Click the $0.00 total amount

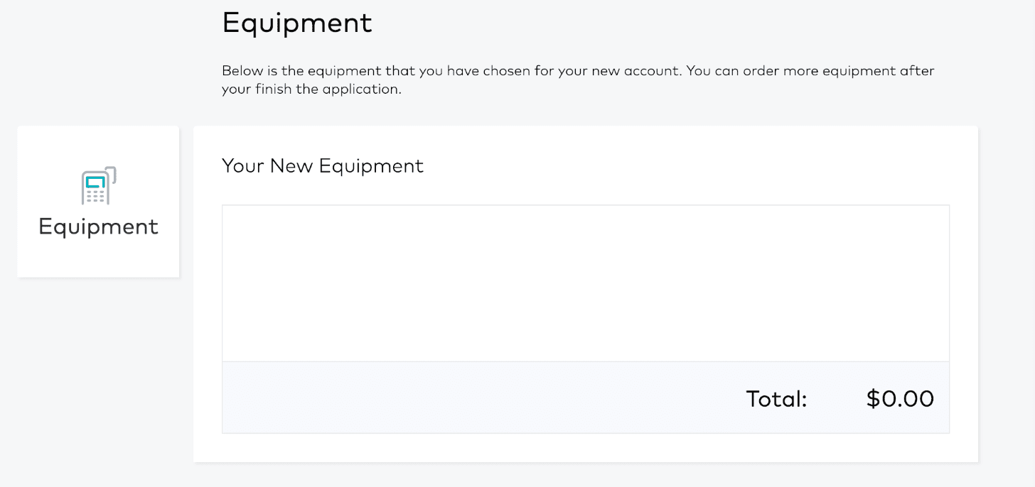900,399
